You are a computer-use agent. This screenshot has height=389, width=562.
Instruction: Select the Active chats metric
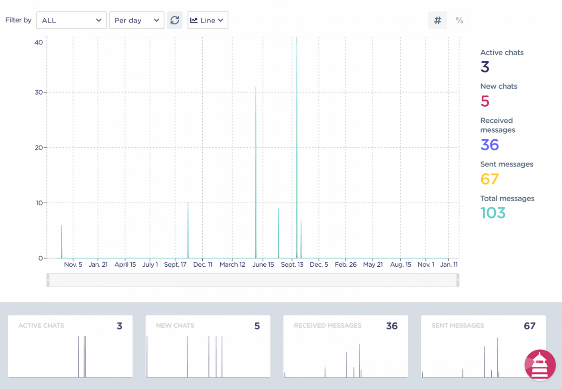coord(502,61)
